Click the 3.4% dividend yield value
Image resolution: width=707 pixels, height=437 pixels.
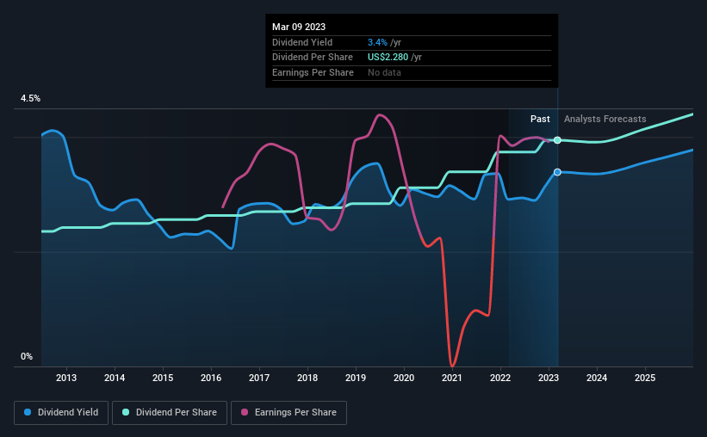tap(377, 42)
